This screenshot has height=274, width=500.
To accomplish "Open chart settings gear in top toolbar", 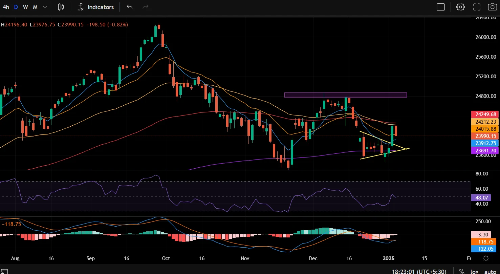I will (460, 7).
